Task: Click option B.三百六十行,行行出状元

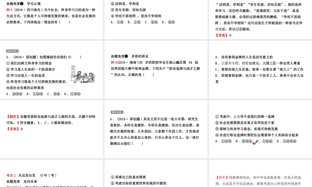Action: tap(257, 63)
